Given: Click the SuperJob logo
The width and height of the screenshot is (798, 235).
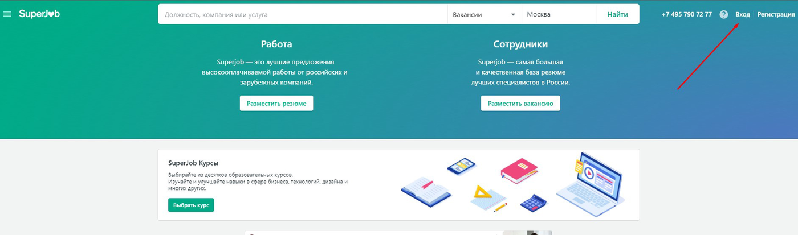Looking at the screenshot, I should [x=39, y=14].
